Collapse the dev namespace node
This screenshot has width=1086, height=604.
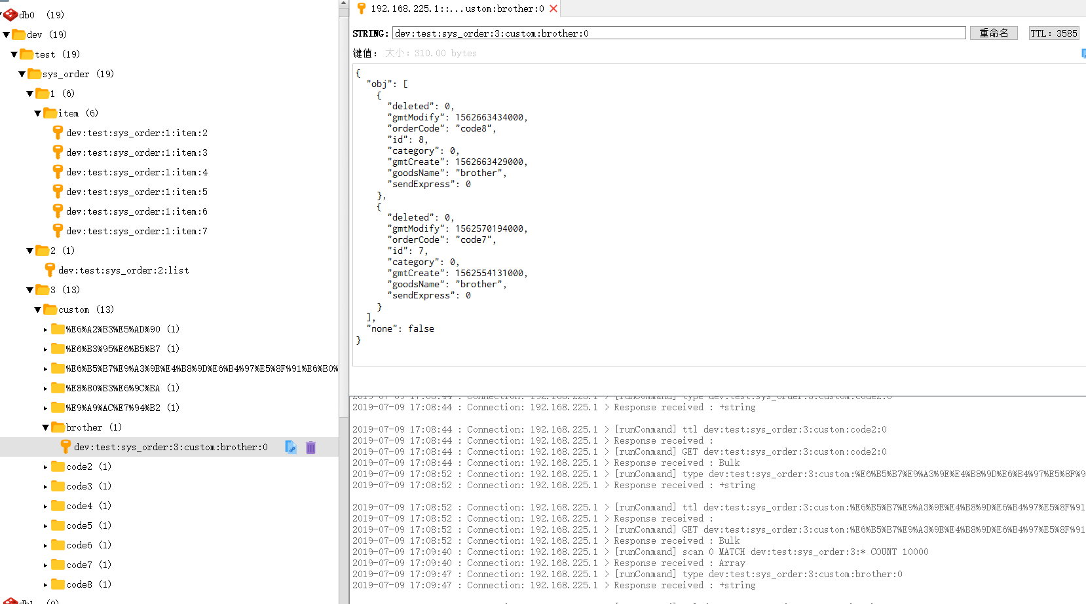coord(7,35)
